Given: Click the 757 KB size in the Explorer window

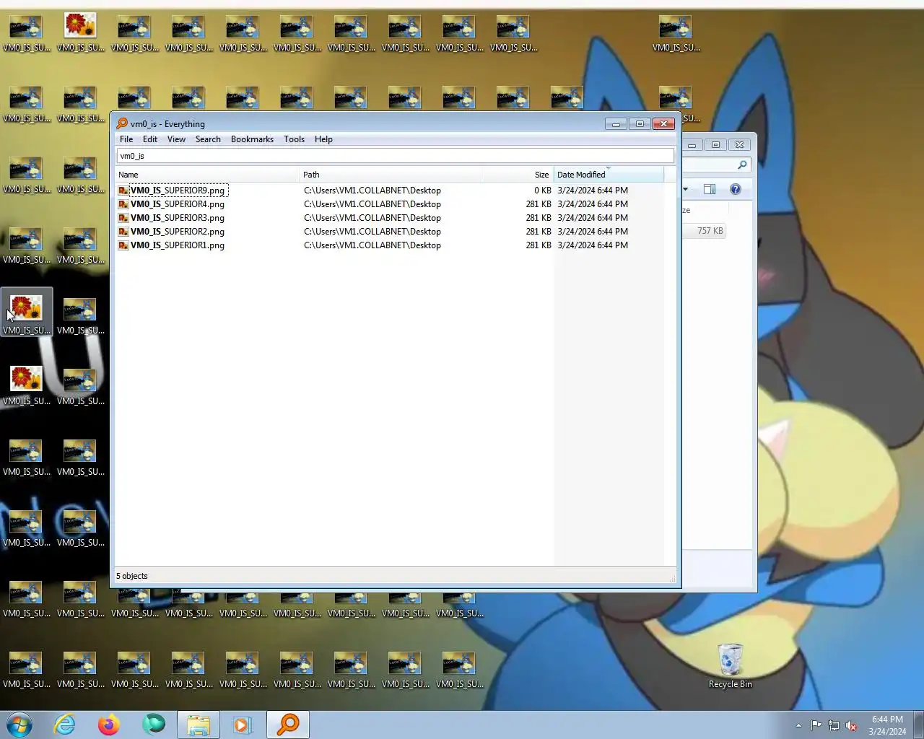Looking at the screenshot, I should (710, 231).
